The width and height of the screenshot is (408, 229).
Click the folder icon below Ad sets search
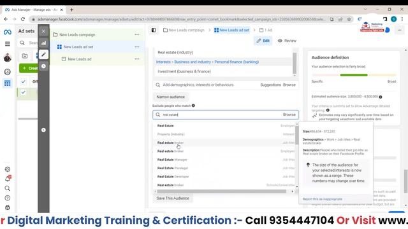(25, 56)
